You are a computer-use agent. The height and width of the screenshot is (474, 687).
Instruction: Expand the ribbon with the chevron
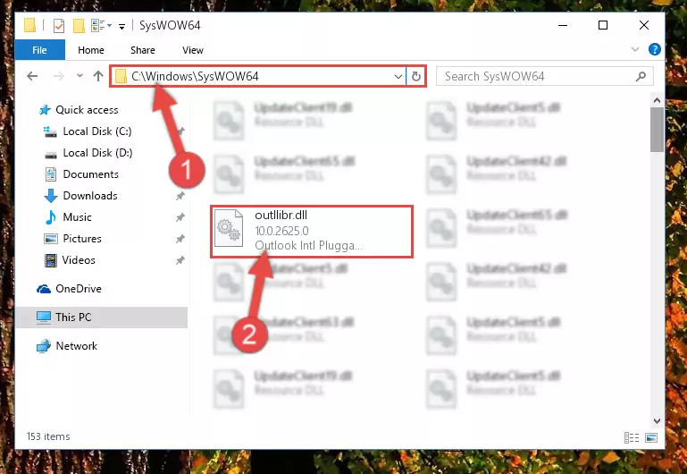pyautogui.click(x=635, y=49)
